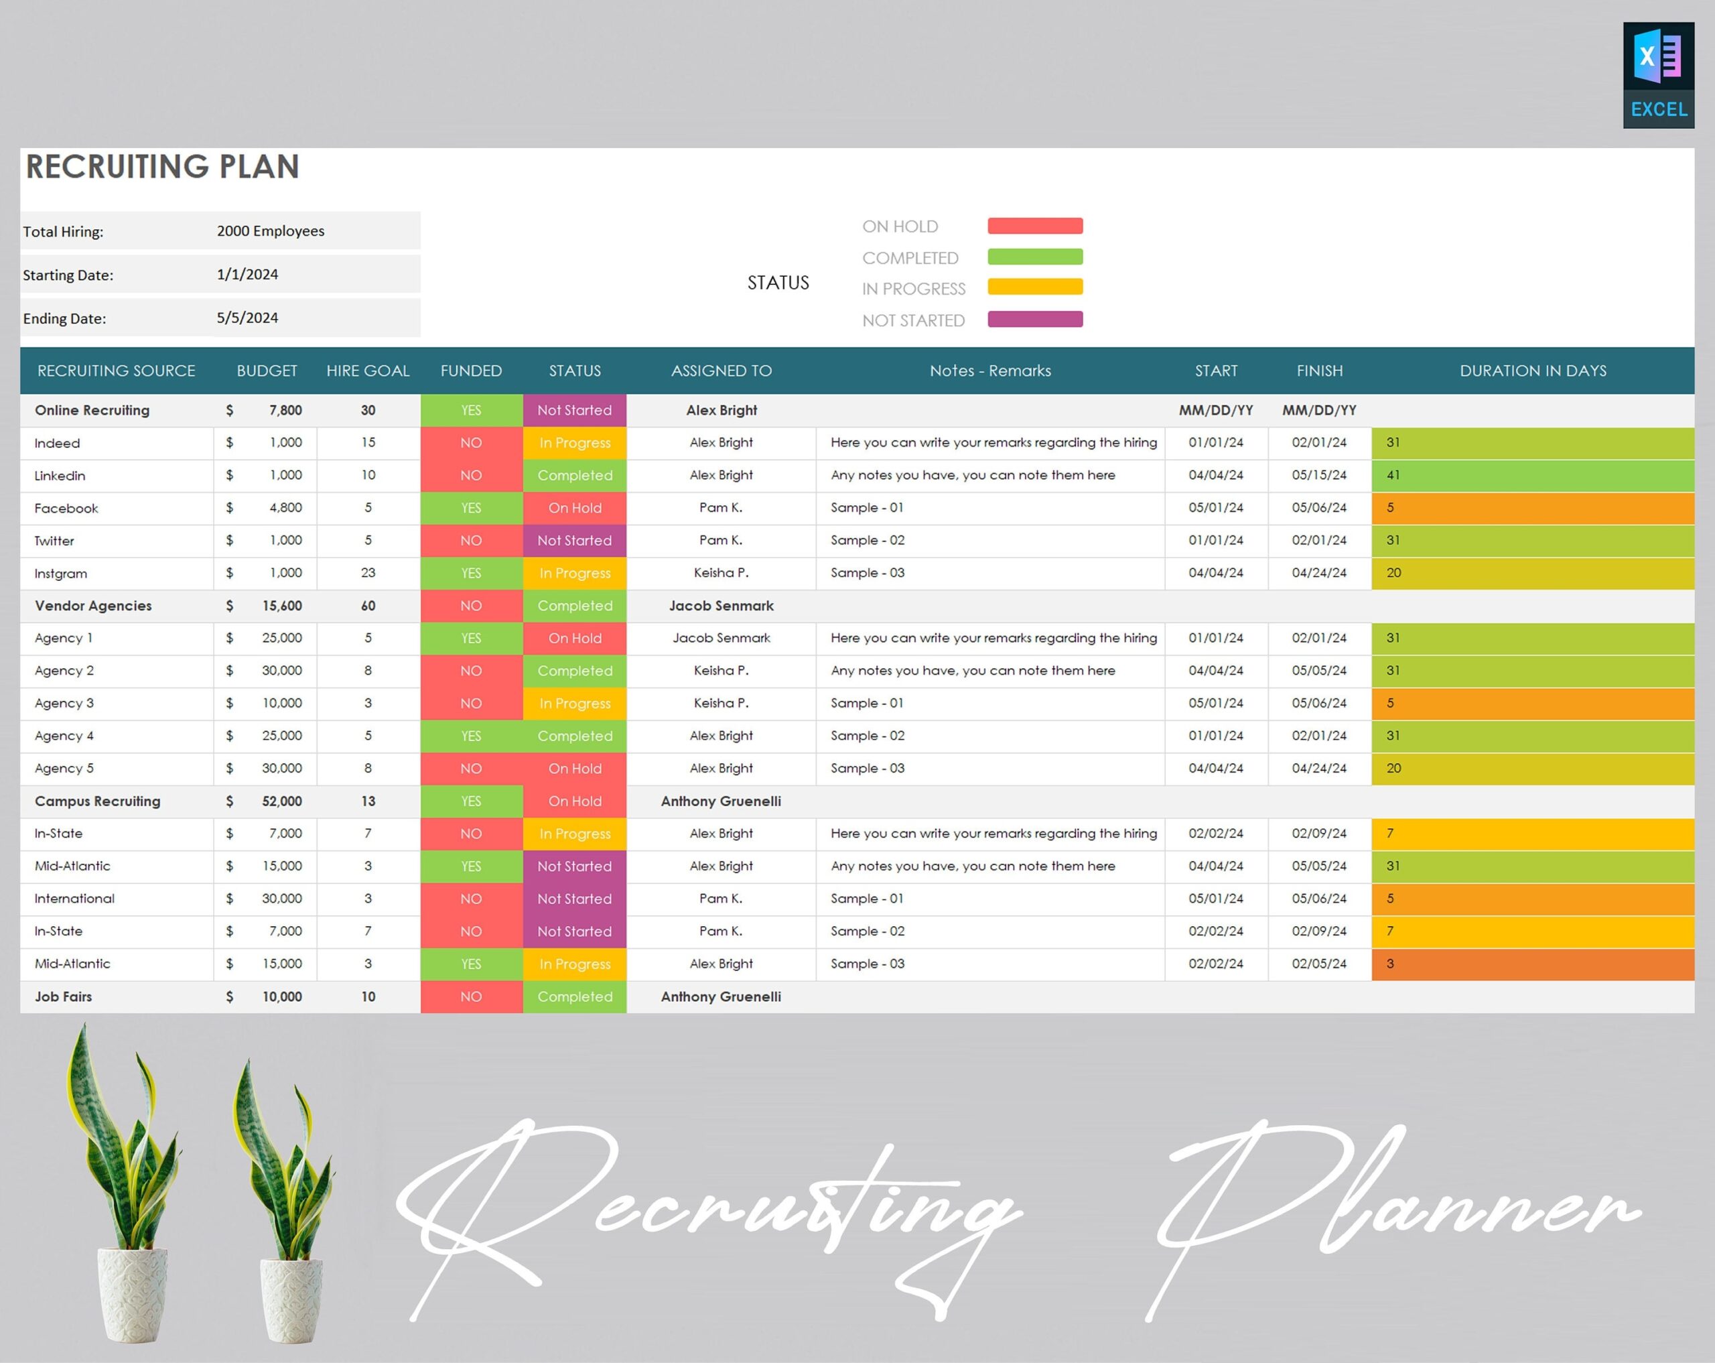Select the STATUS column header

[x=574, y=371]
